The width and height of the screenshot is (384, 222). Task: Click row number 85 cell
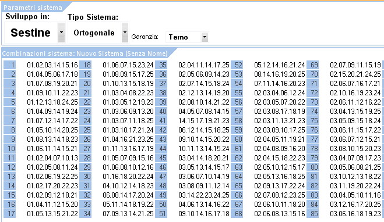(313, 214)
